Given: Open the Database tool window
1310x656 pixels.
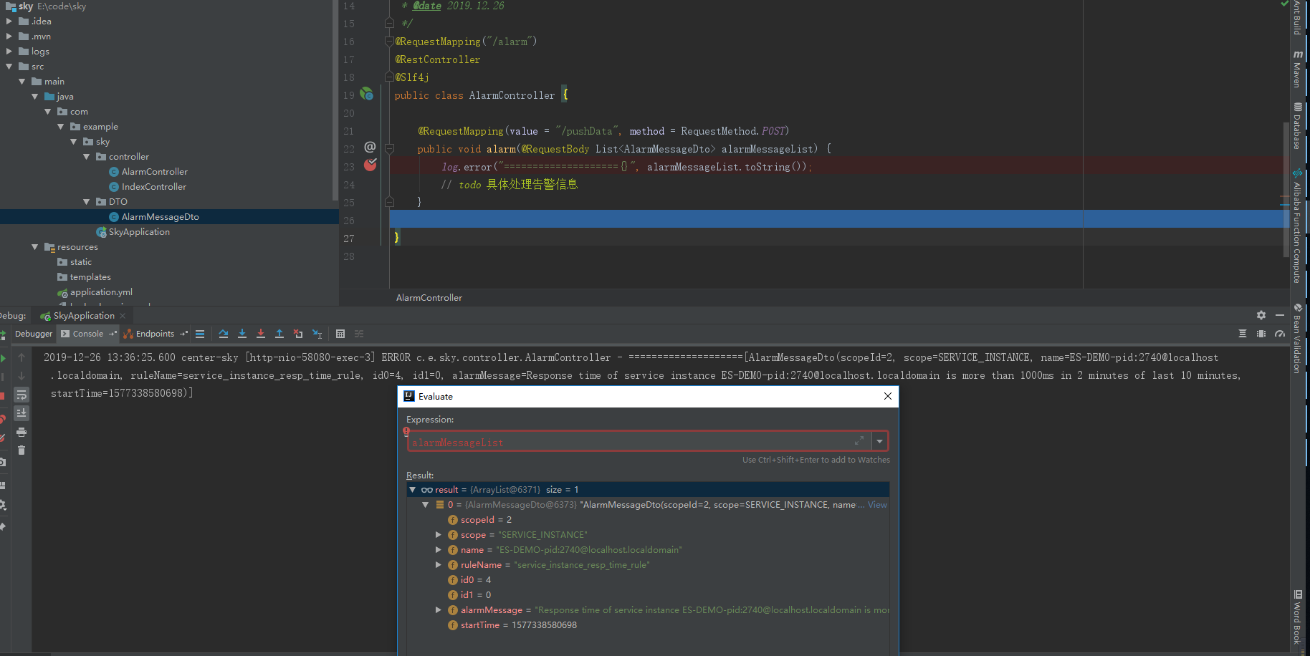Looking at the screenshot, I should click(1297, 126).
